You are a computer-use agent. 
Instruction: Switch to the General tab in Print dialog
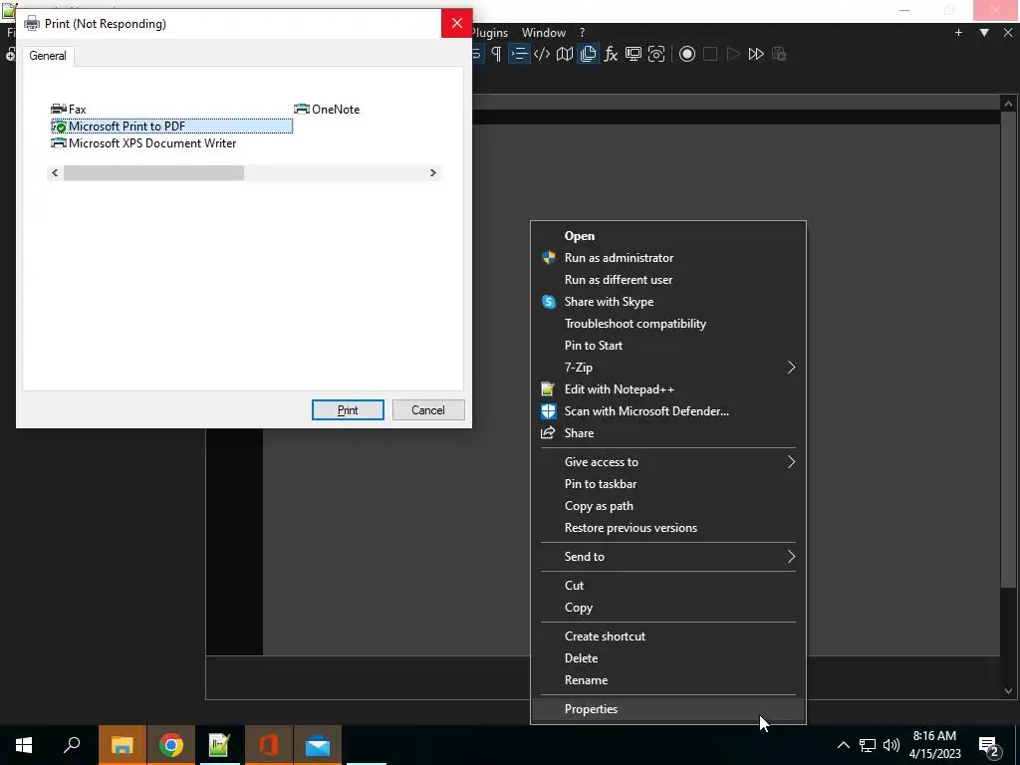(x=48, y=56)
